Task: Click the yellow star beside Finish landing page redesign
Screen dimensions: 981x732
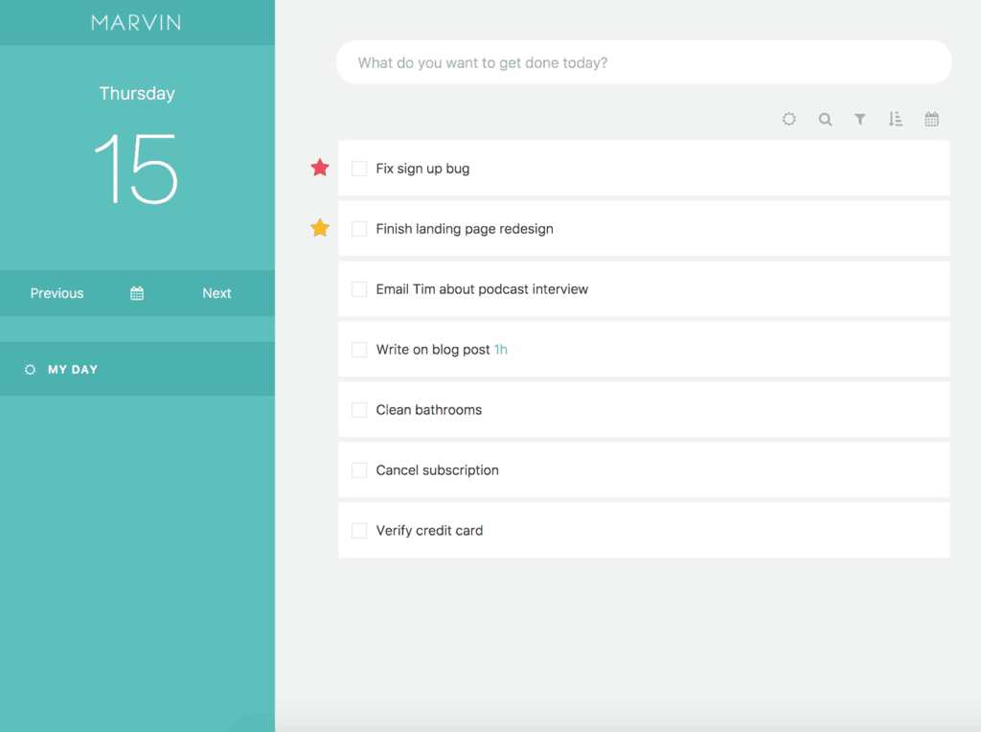Action: pyautogui.click(x=320, y=228)
